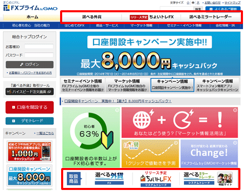Click the FXプライム byGMO logo
The height and width of the screenshot is (191, 244).
(30, 8)
